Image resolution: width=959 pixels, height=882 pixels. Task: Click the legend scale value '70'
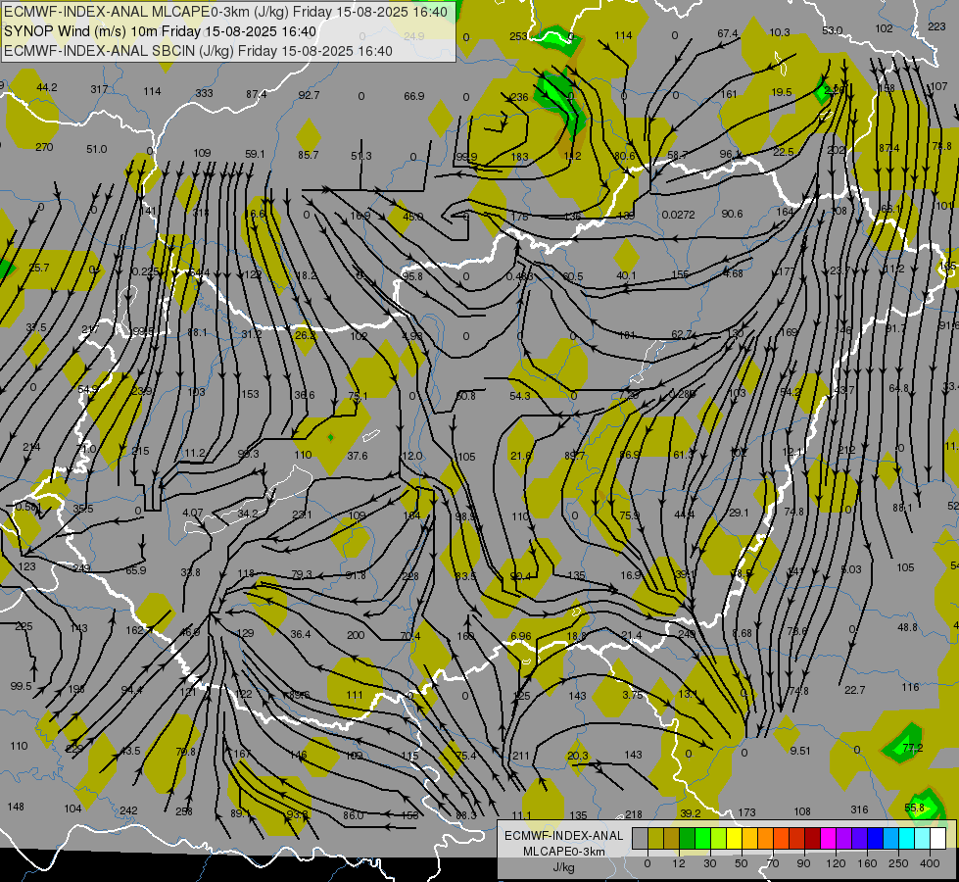click(x=773, y=863)
